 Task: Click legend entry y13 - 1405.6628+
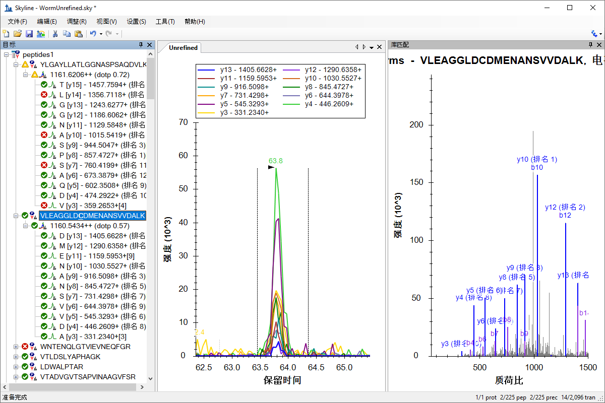(238, 70)
